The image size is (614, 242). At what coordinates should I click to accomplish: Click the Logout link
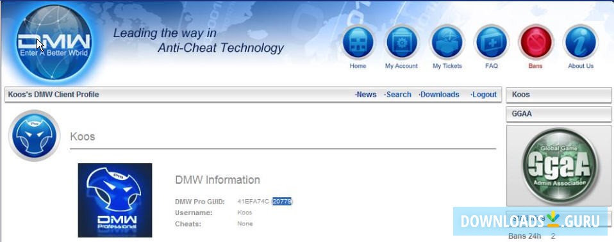coord(484,95)
